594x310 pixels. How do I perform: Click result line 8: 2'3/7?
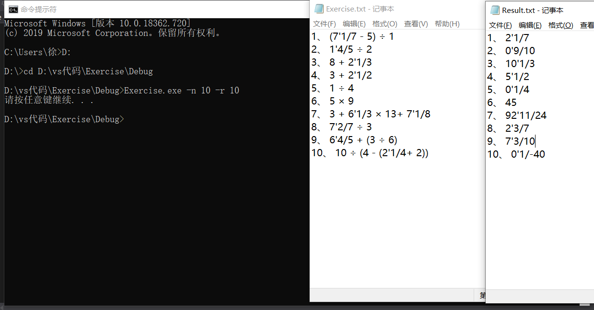click(508, 128)
